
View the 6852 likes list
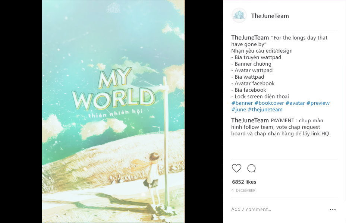coord(244,182)
